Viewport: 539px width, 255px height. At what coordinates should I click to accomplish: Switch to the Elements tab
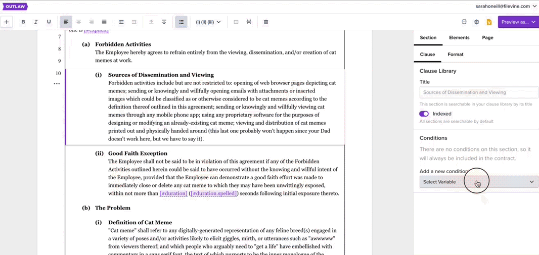[x=459, y=37]
